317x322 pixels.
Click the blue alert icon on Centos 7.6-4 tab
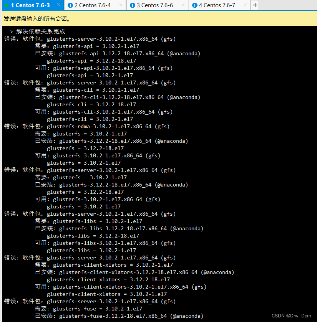pyautogui.click(x=70, y=5)
